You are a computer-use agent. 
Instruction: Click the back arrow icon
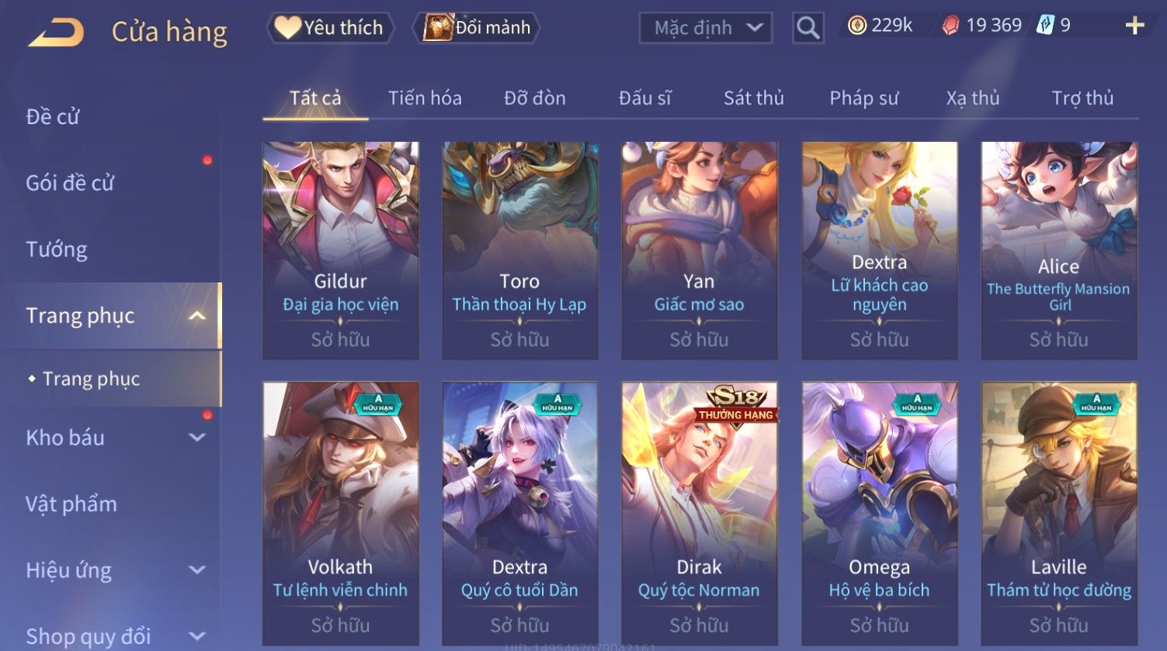[x=56, y=33]
